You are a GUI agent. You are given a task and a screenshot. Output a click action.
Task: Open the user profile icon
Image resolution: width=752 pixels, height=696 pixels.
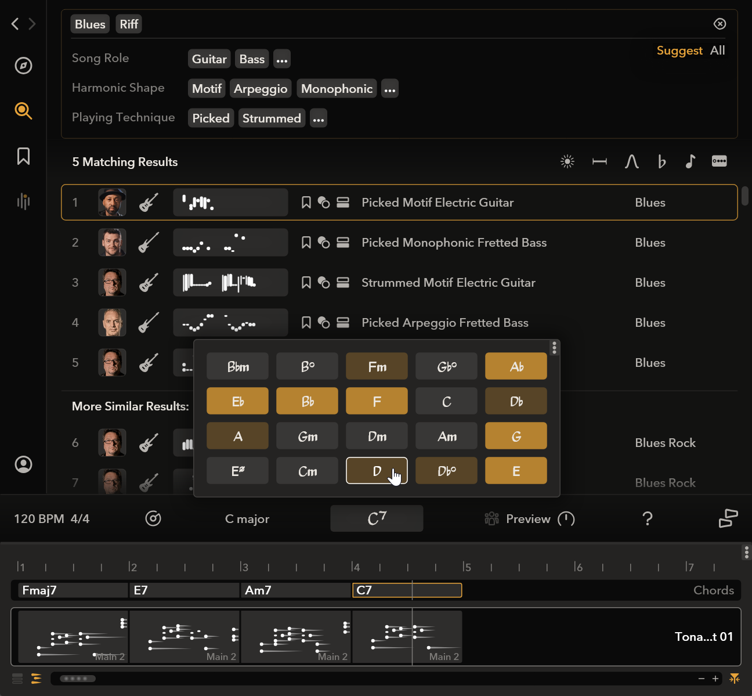pyautogui.click(x=23, y=464)
